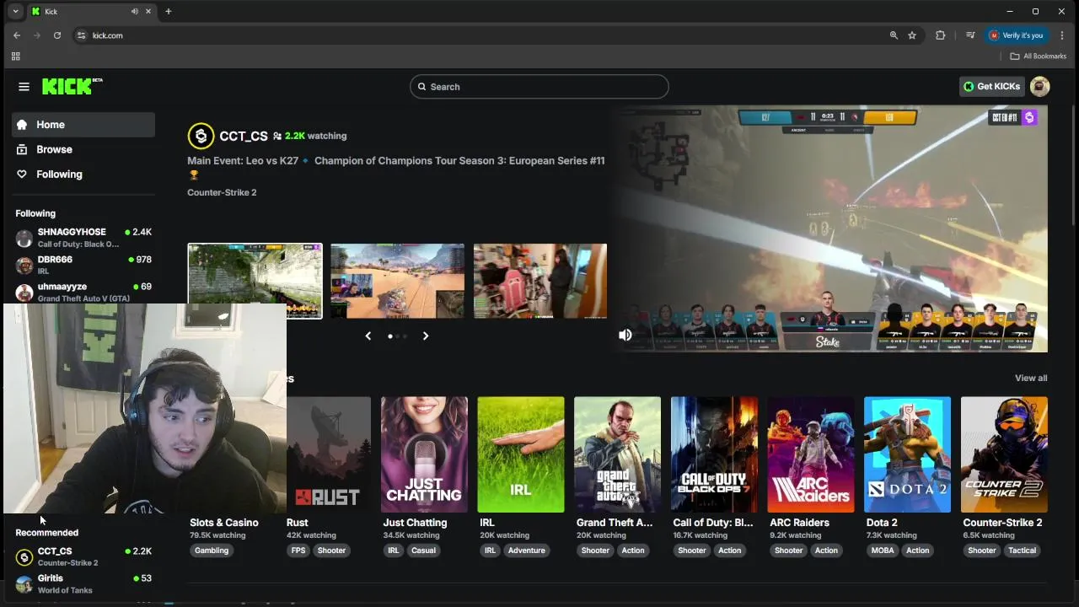Open CCT_CS recommended channel in sidebar
1079x607 pixels.
click(83, 556)
